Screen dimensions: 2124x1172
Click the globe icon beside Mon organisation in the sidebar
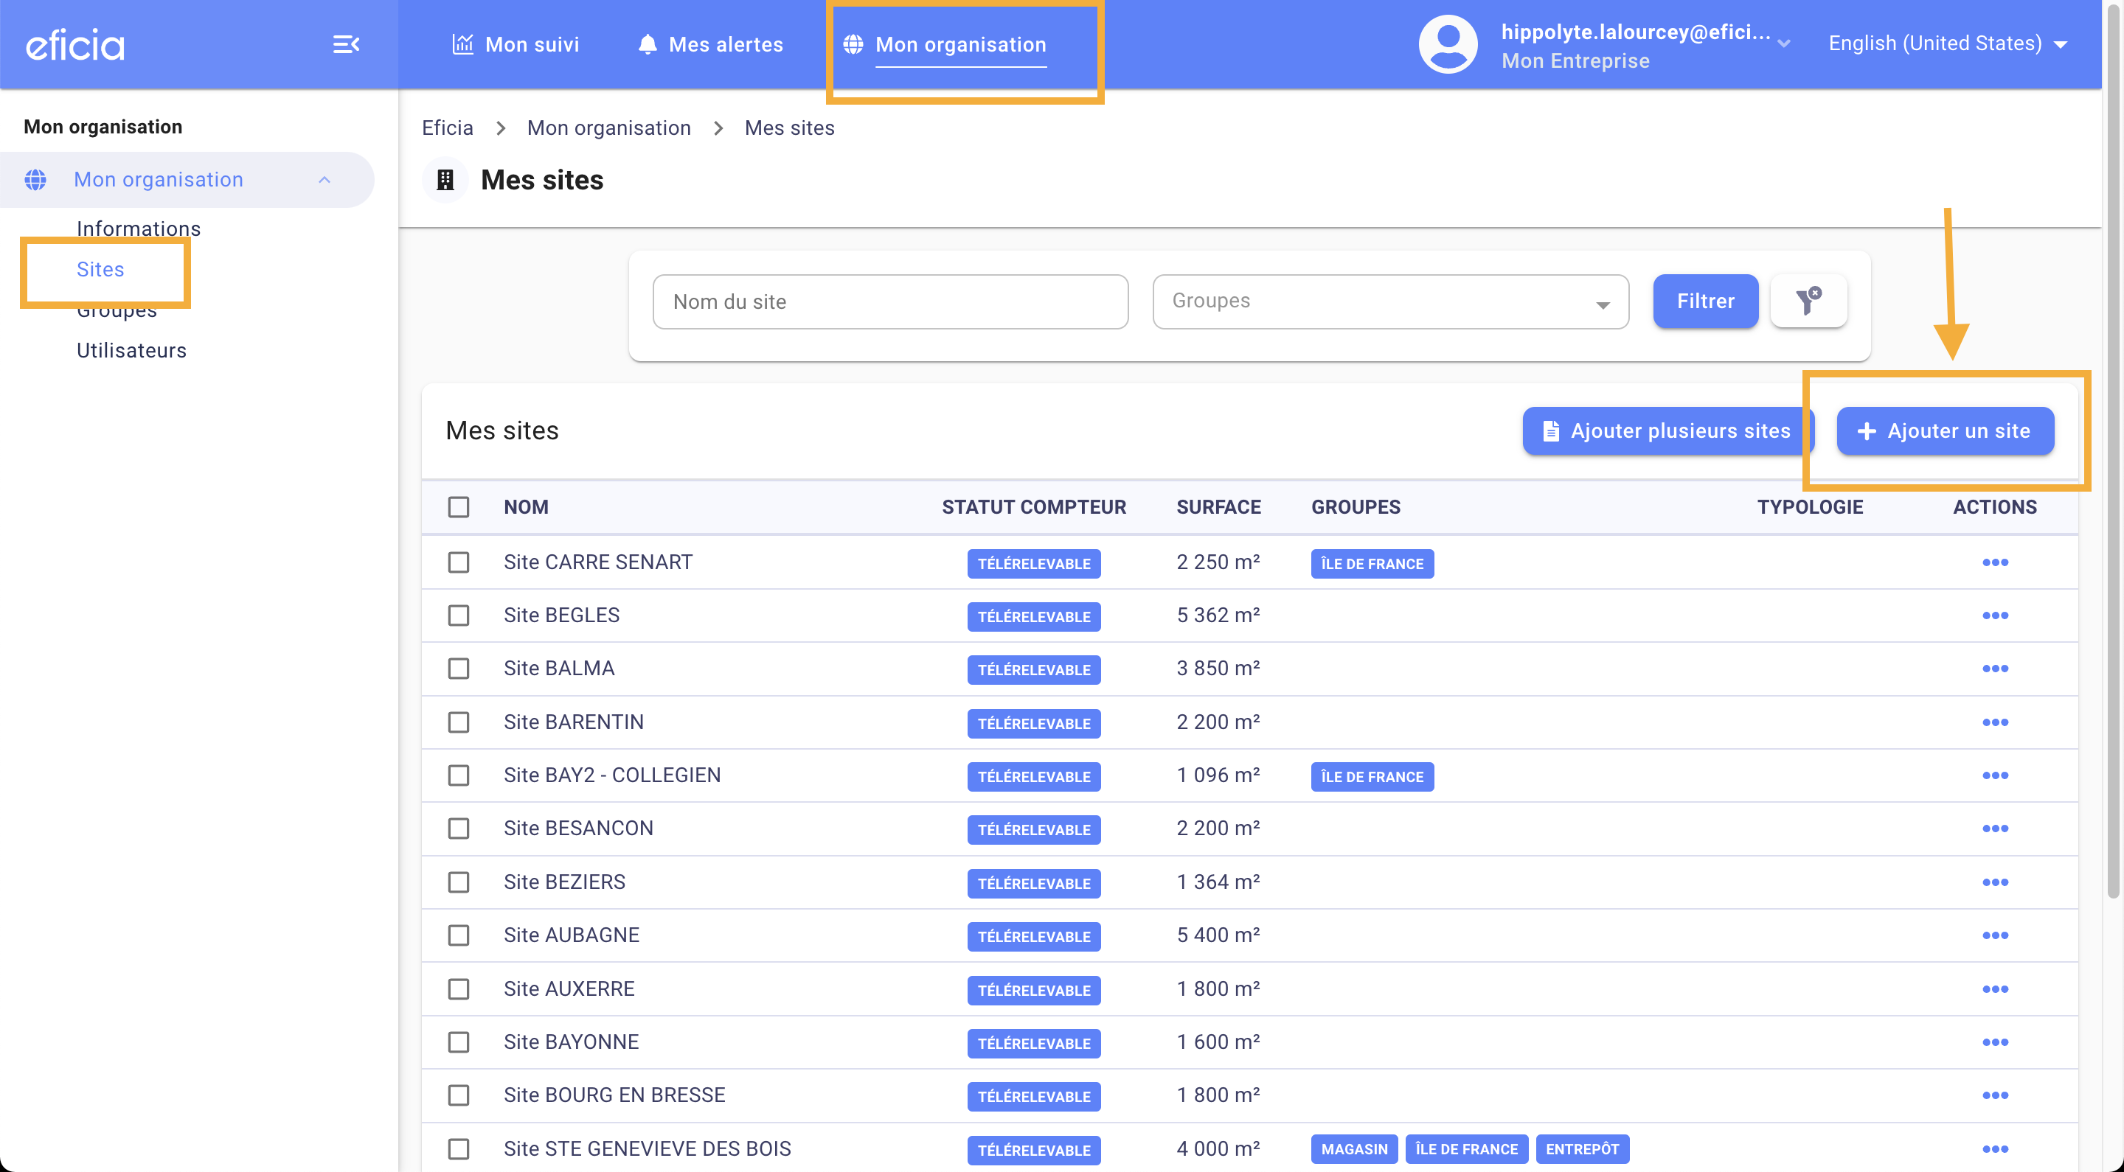click(35, 180)
